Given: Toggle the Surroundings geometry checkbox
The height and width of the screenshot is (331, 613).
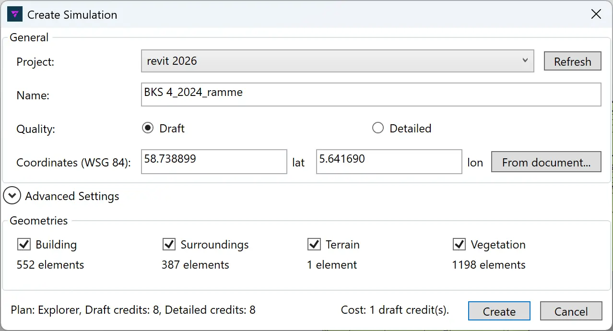Looking at the screenshot, I should (169, 245).
